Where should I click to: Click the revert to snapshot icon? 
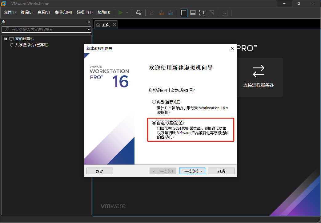161,13
